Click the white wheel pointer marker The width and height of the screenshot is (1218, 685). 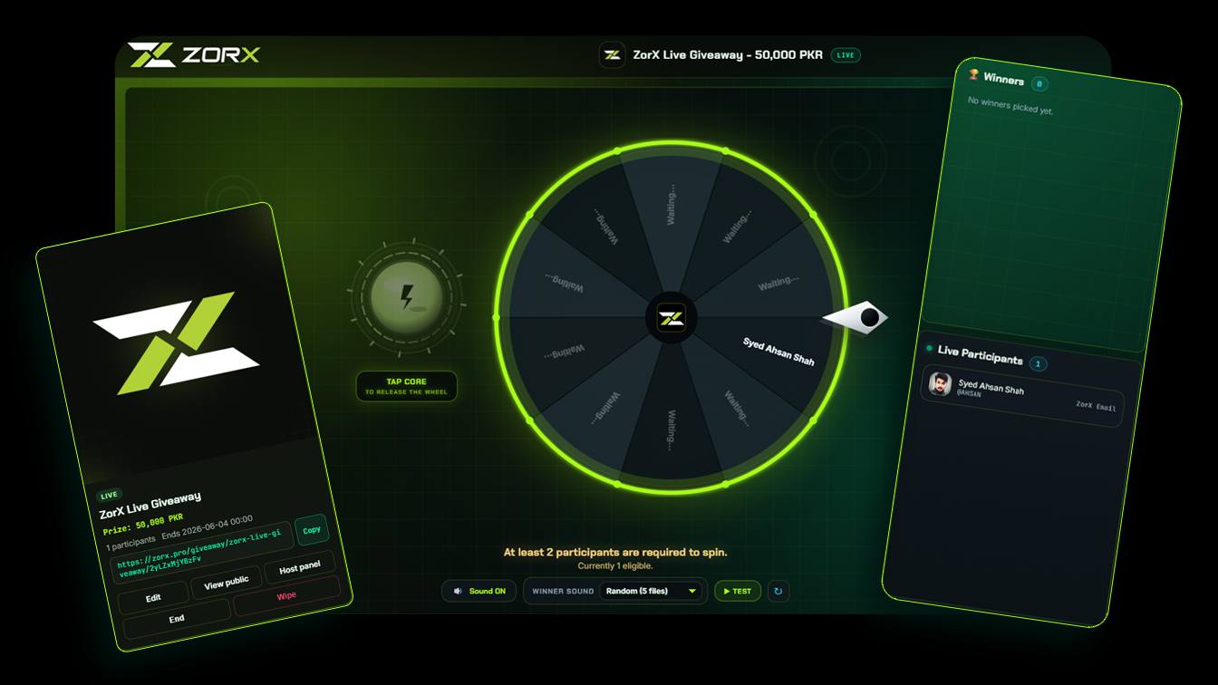click(855, 318)
